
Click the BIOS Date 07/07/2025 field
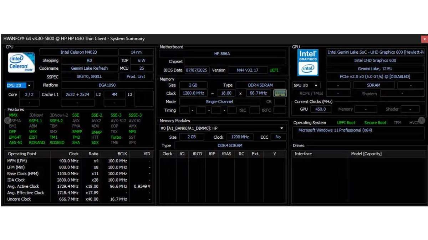tap(196, 70)
